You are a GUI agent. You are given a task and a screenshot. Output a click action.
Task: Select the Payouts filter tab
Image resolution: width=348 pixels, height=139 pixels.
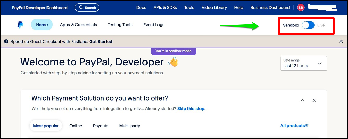click(101, 126)
